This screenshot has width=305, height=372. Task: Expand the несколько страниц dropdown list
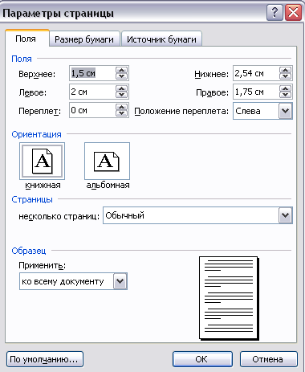tap(285, 215)
